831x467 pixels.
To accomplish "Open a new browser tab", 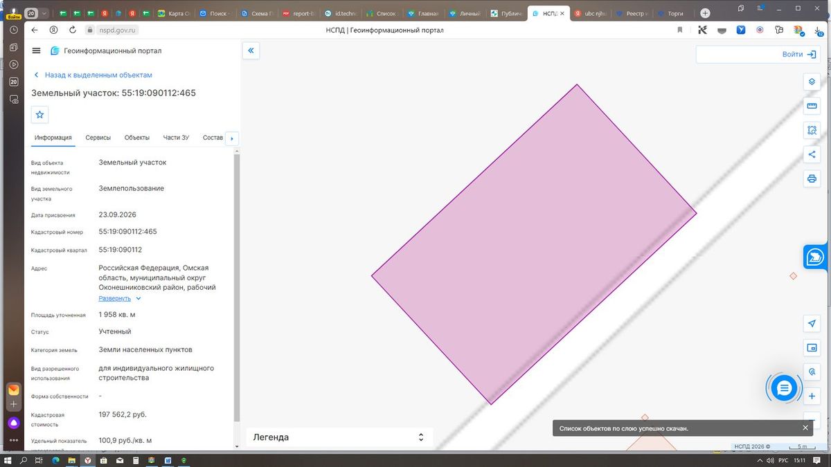I will tap(705, 13).
